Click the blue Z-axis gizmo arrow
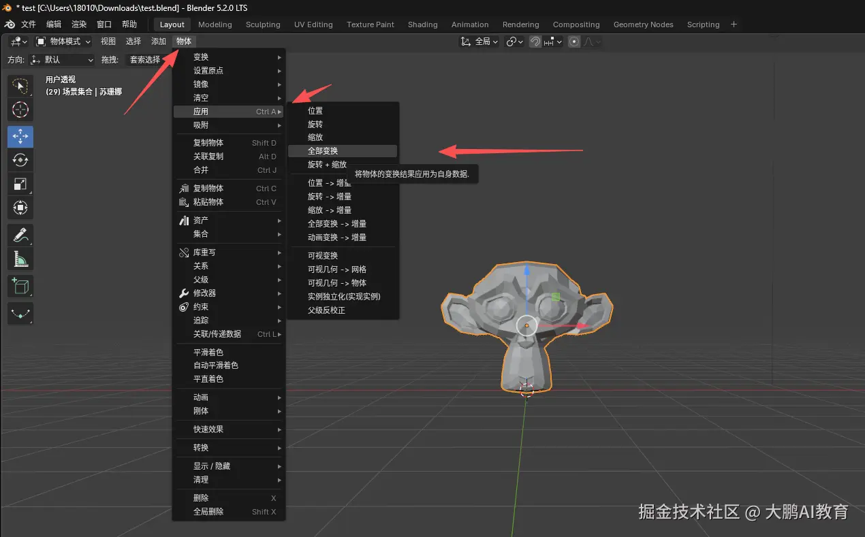865x537 pixels. pyautogui.click(x=526, y=272)
